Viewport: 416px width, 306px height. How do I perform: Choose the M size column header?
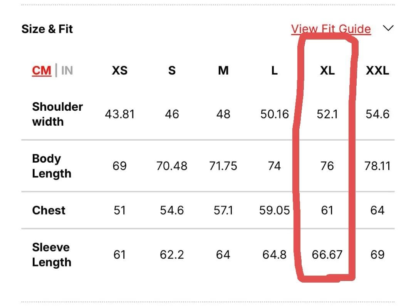pyautogui.click(x=223, y=71)
